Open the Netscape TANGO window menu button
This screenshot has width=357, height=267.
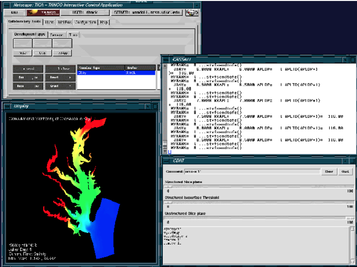(7, 4)
